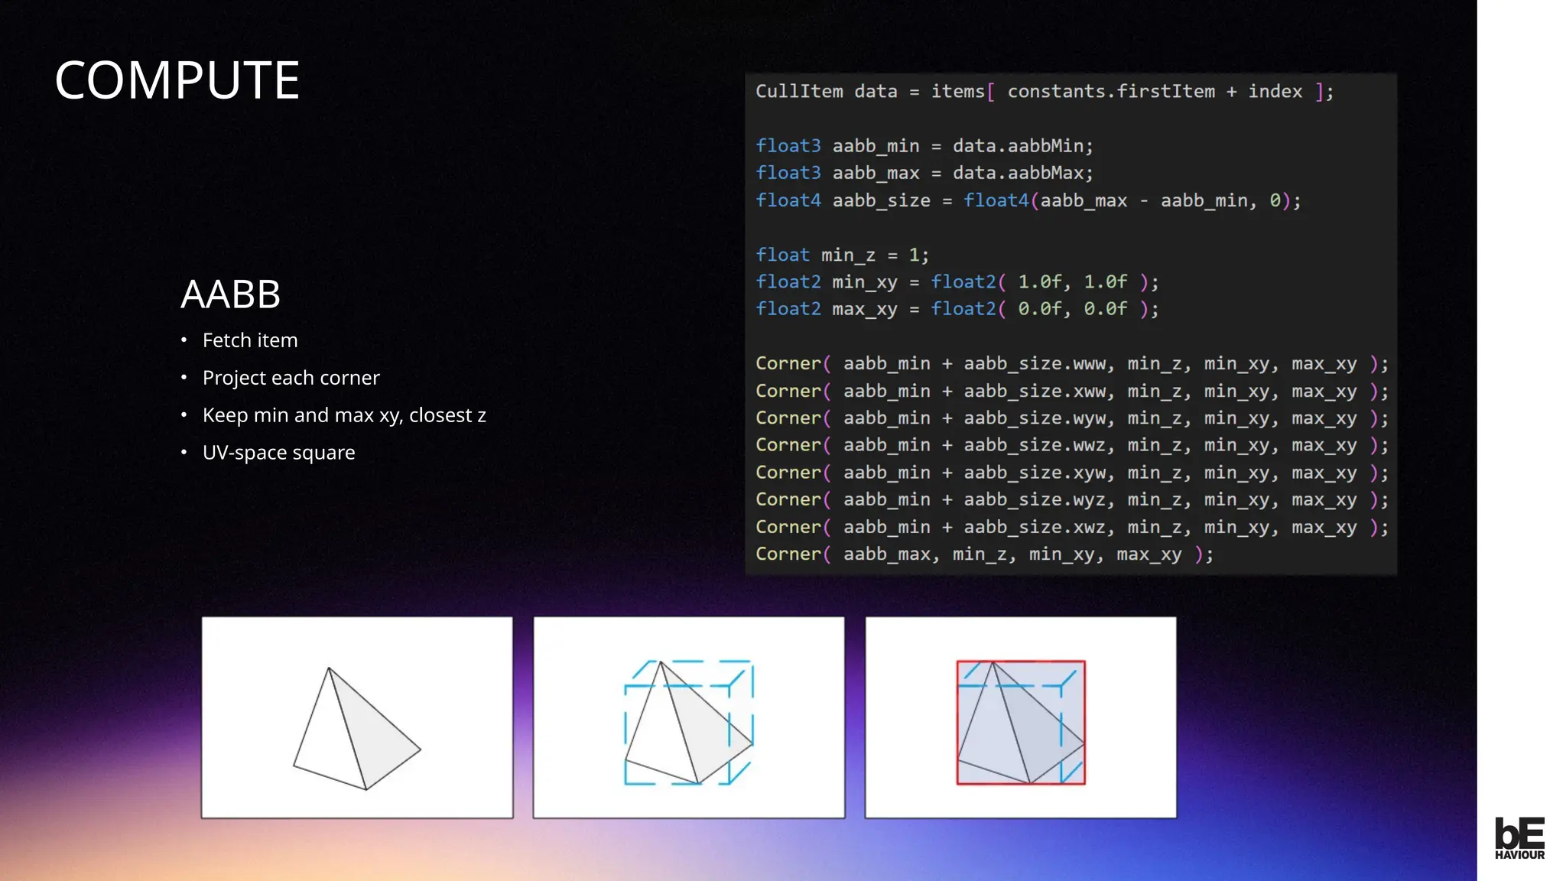
Task: Click the float3 aabb_min code line
Action: click(924, 146)
